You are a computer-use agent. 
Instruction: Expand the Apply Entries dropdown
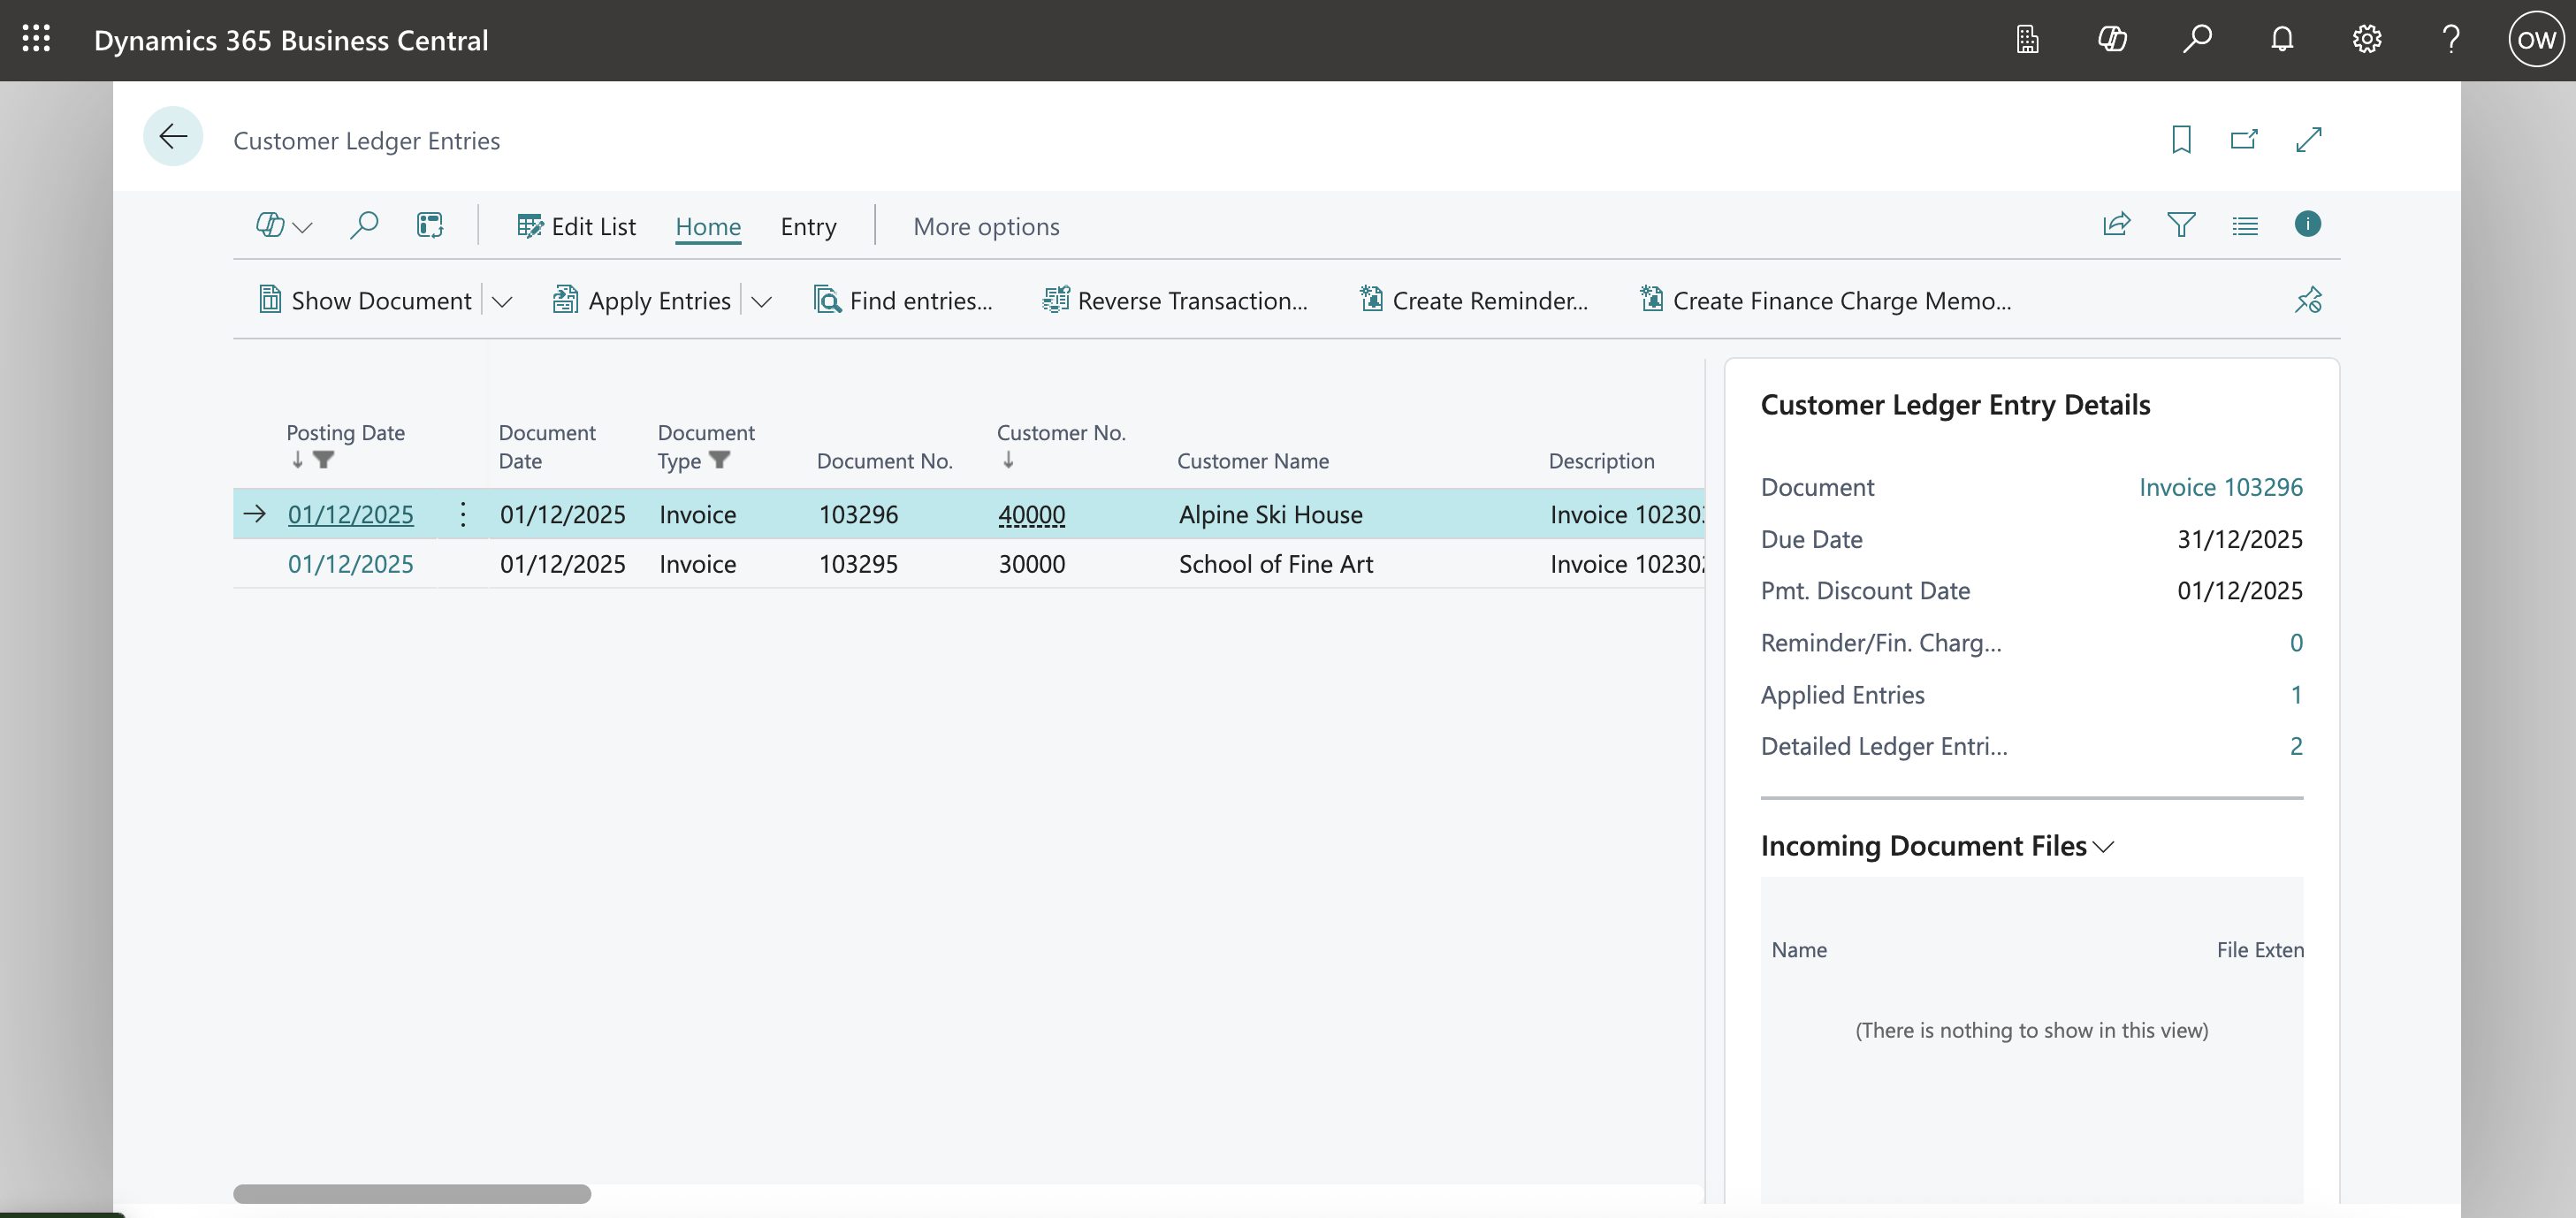762,300
